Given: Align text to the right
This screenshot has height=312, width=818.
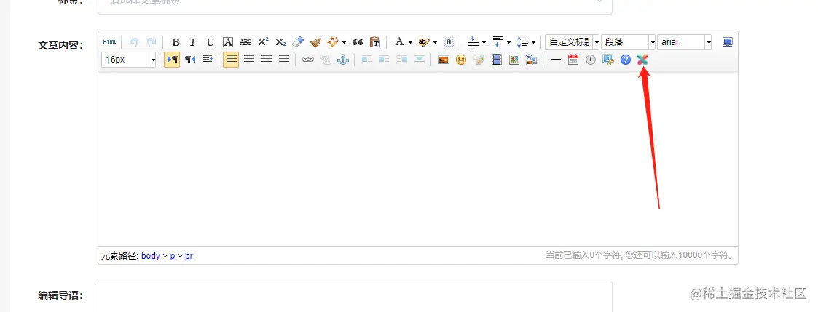Looking at the screenshot, I should [267, 60].
